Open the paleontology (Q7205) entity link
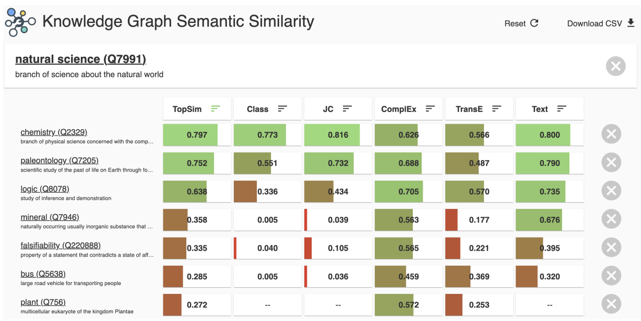Image resolution: width=641 pixels, height=321 pixels. click(59, 160)
